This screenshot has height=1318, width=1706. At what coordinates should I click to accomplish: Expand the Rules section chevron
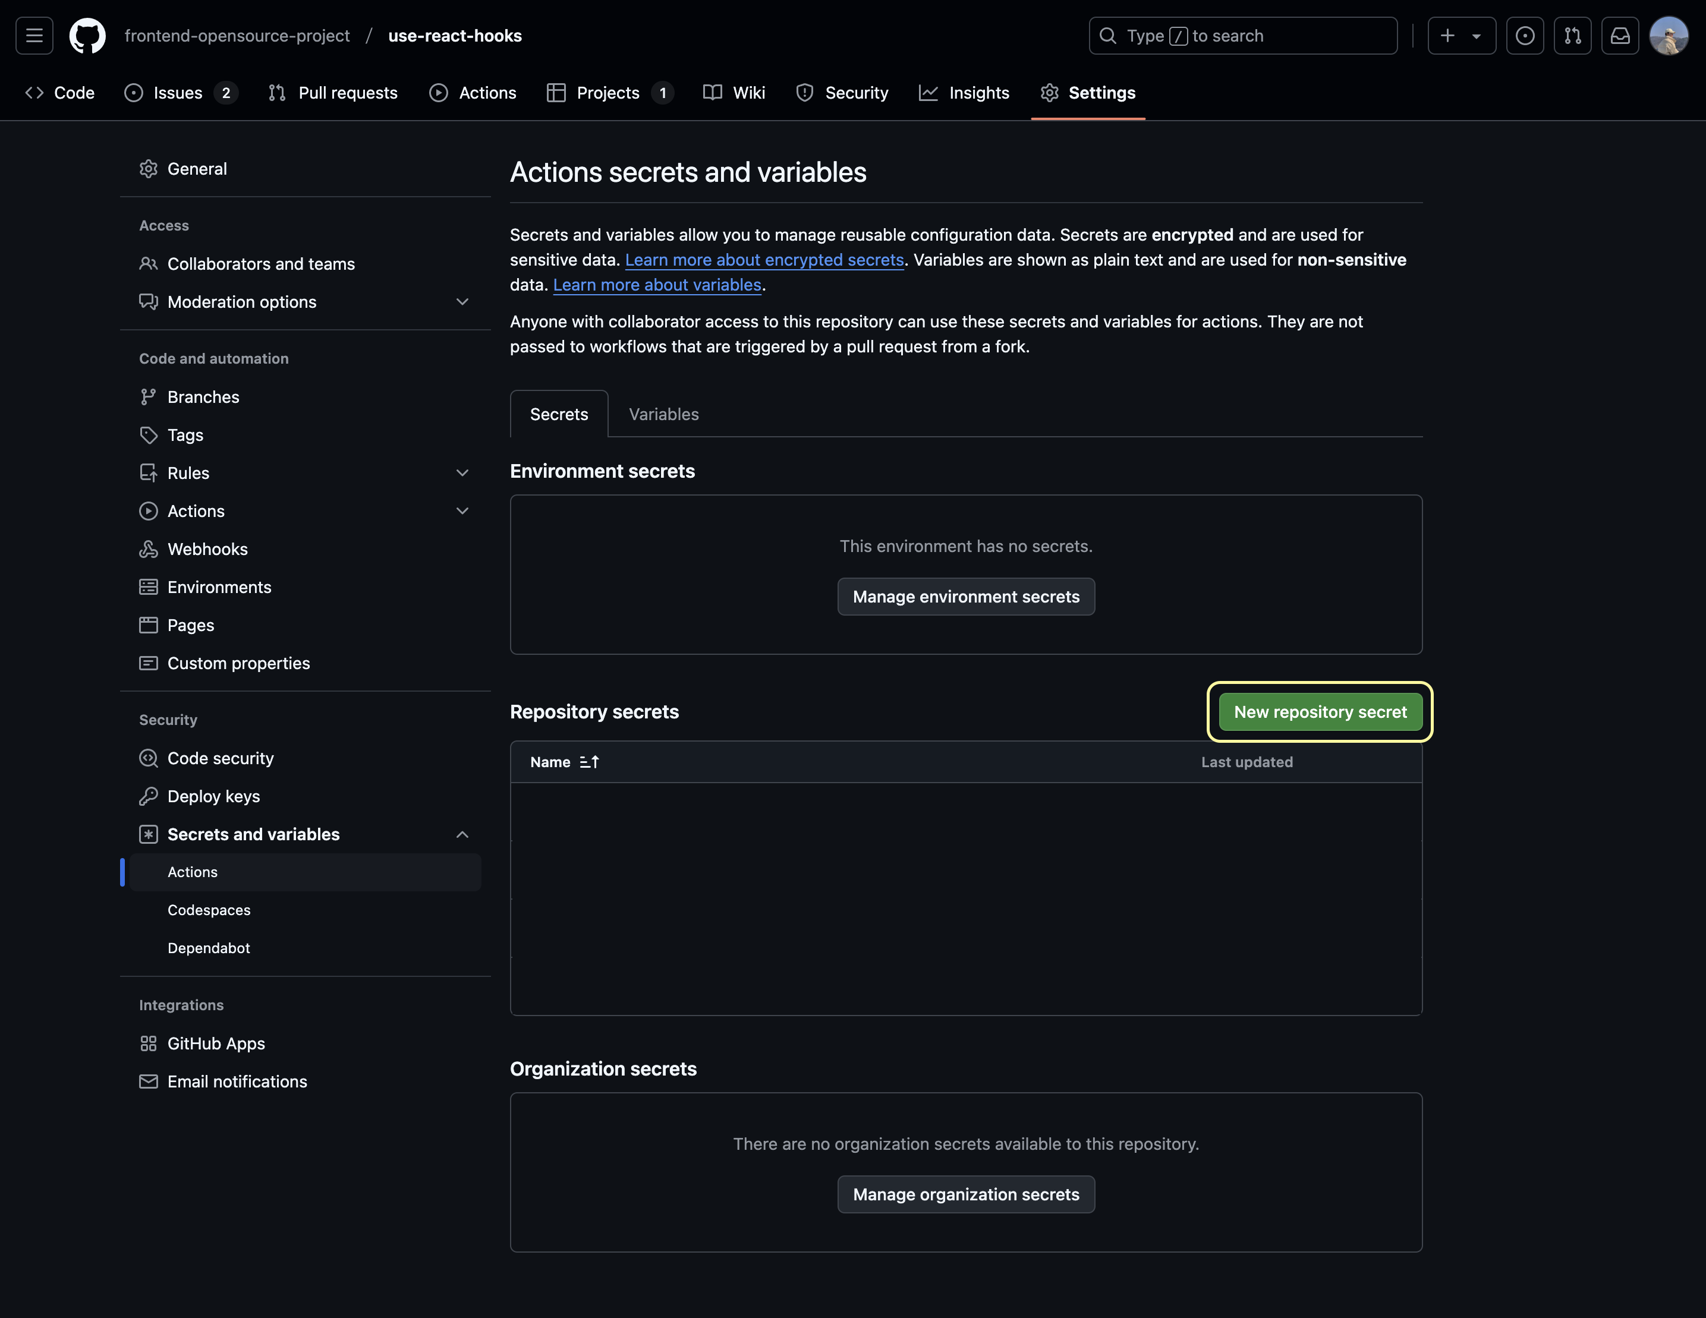coord(462,473)
